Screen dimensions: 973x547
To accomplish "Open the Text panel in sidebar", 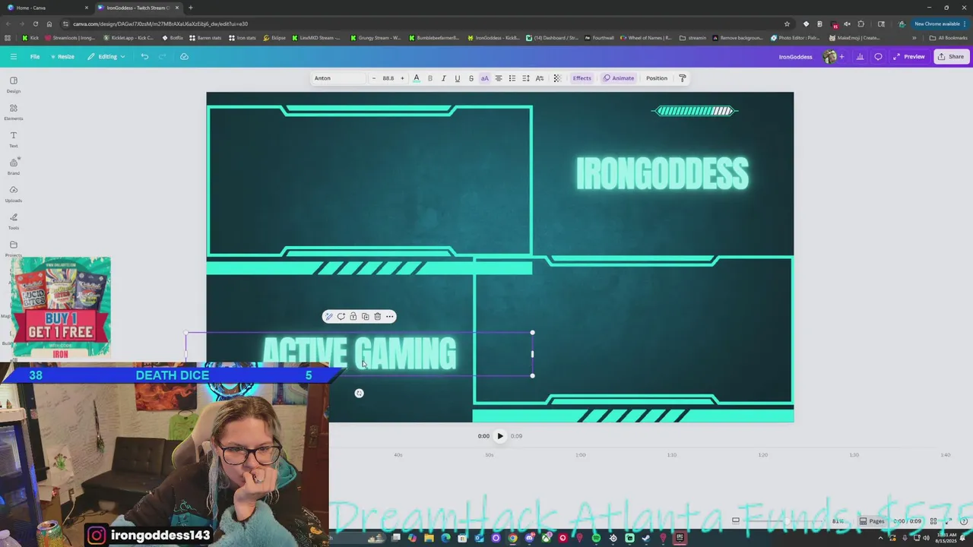I will [14, 139].
